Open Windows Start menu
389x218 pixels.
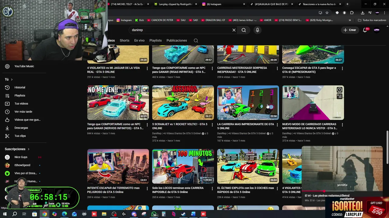[x=5, y=214]
